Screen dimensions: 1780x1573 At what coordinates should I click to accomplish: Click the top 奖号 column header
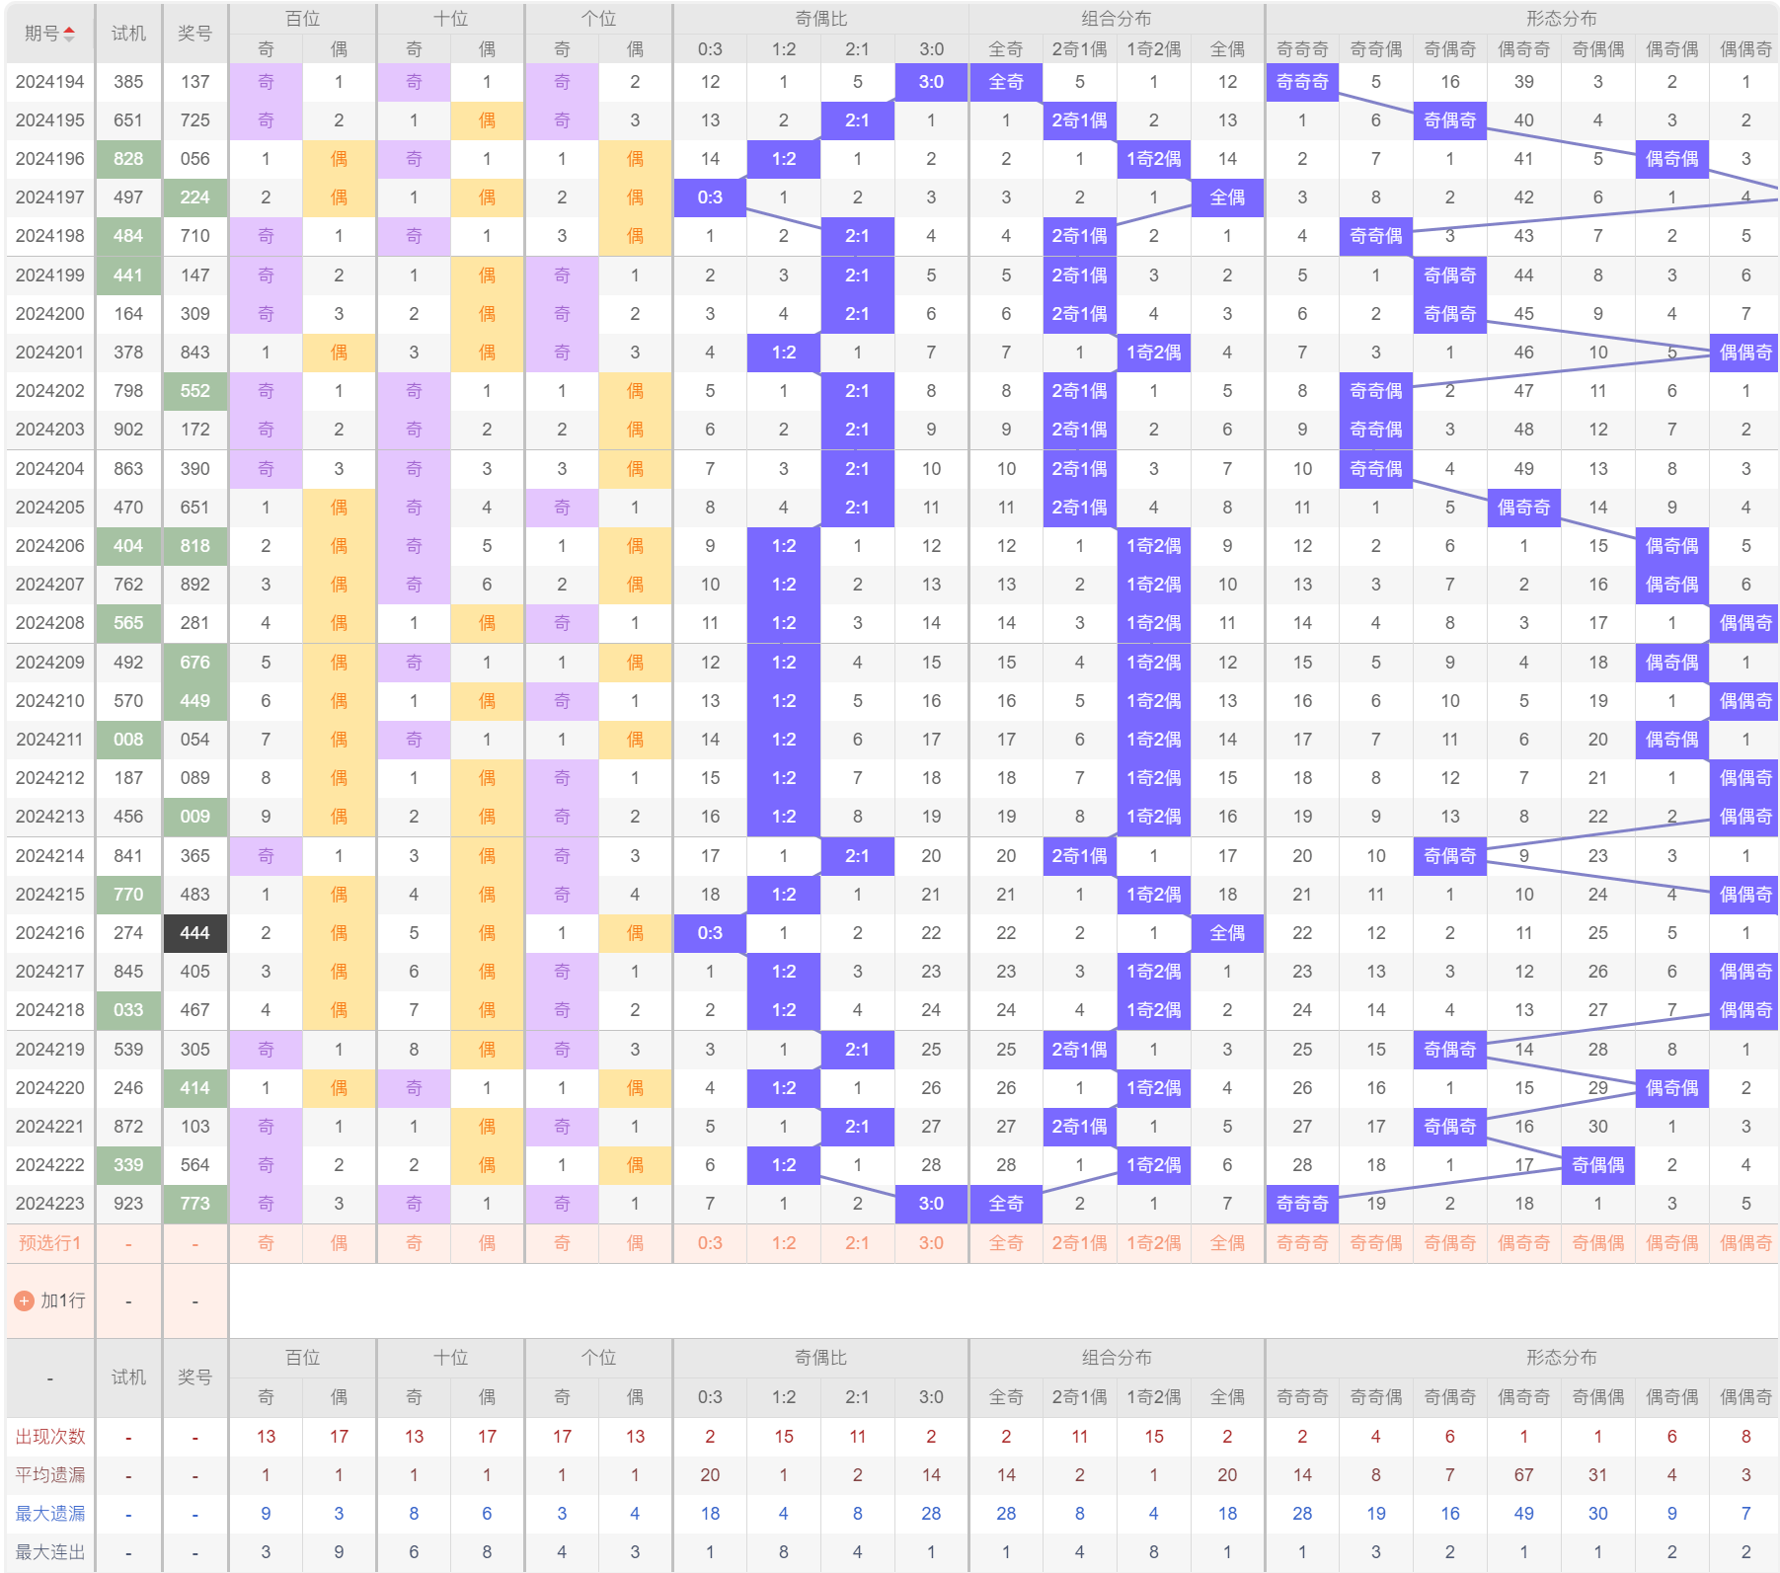pos(194,34)
